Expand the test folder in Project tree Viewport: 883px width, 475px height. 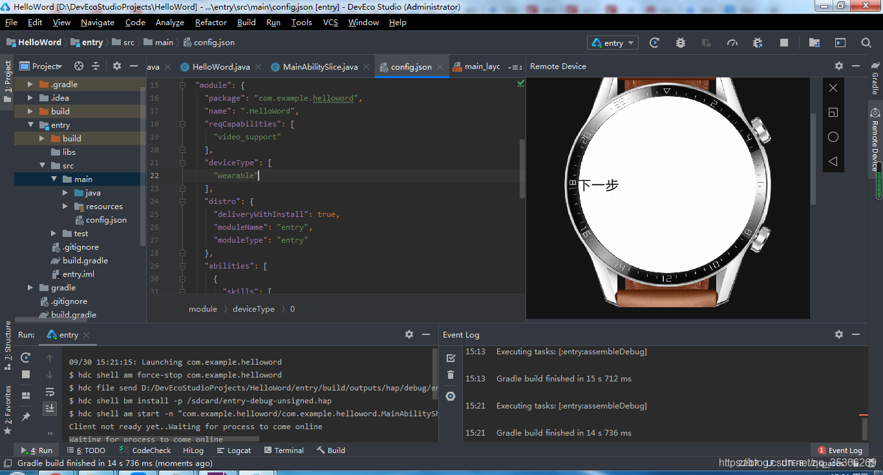click(x=52, y=233)
